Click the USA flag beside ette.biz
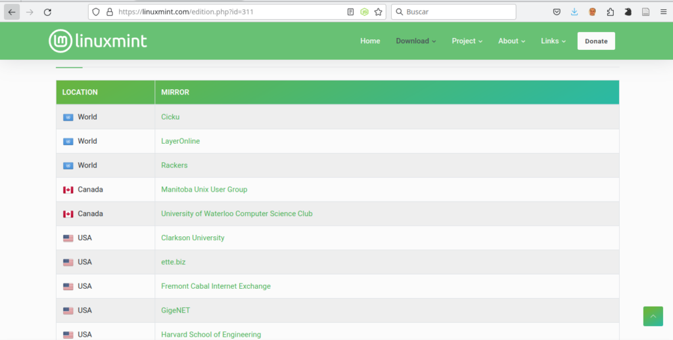Screen dimensions: 673x340 (x=68, y=263)
